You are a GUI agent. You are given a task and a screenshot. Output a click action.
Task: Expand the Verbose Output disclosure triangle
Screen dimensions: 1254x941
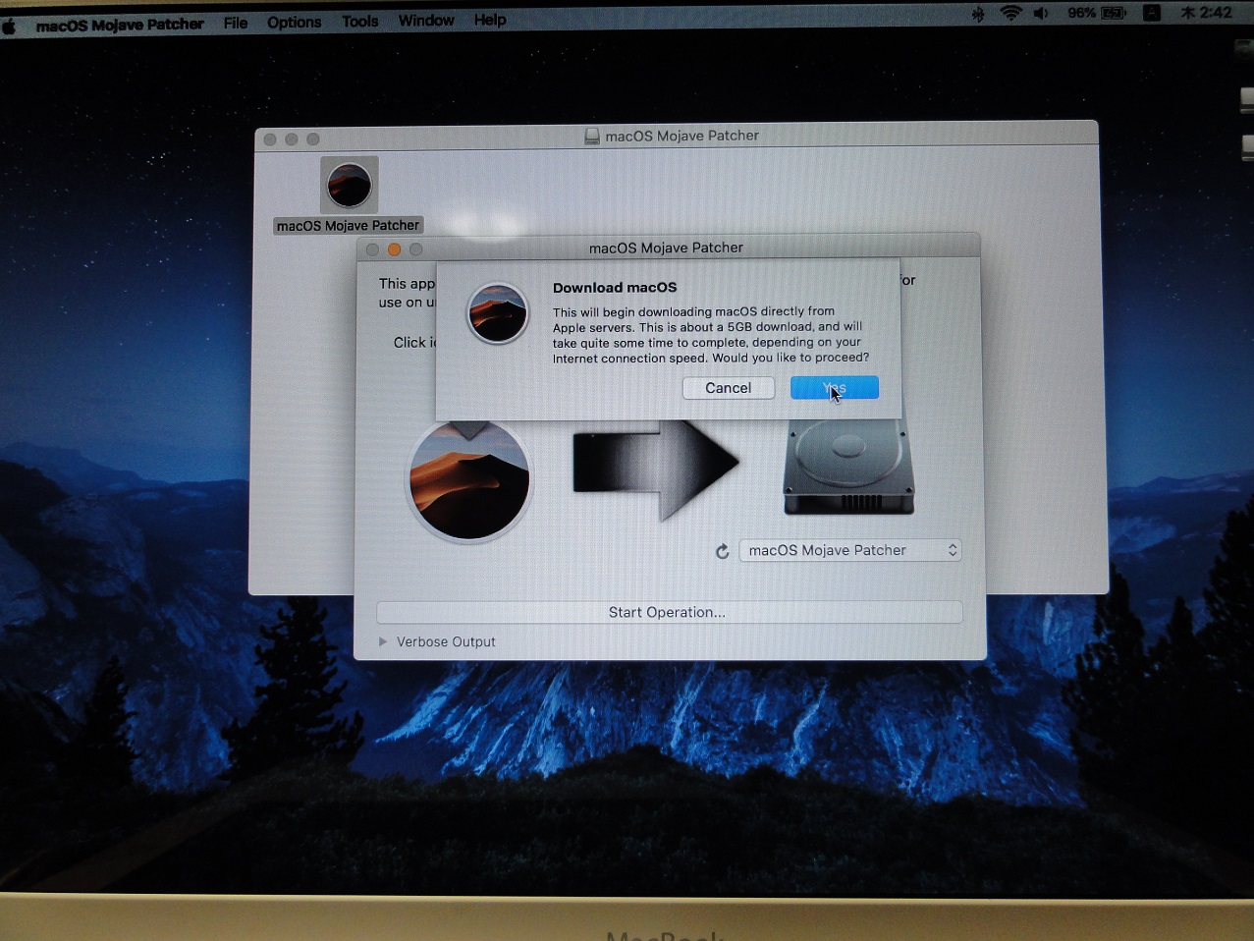click(383, 641)
